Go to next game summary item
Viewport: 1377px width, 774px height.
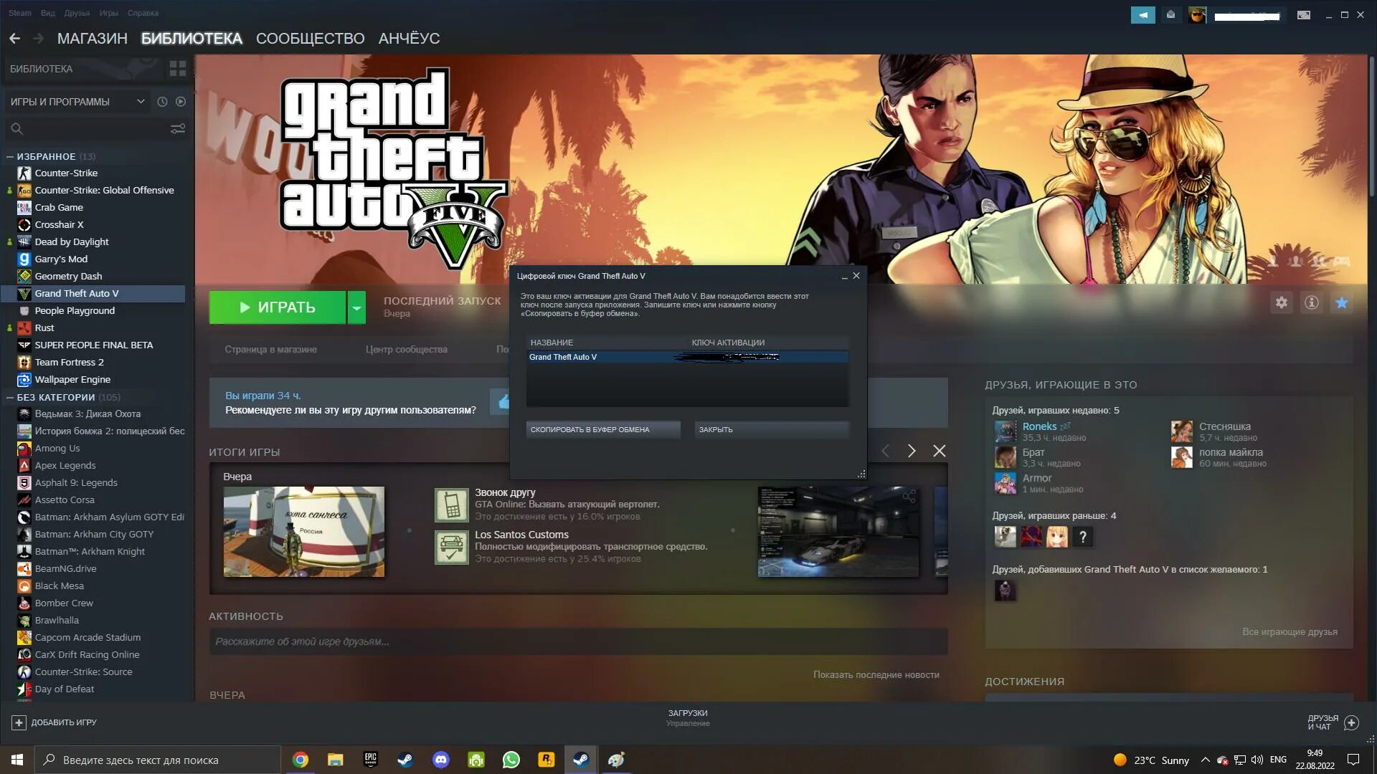pos(912,451)
